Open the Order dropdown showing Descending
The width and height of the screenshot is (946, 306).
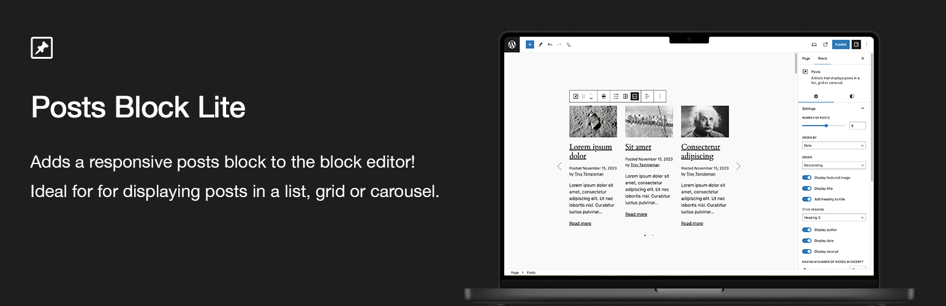coord(834,165)
